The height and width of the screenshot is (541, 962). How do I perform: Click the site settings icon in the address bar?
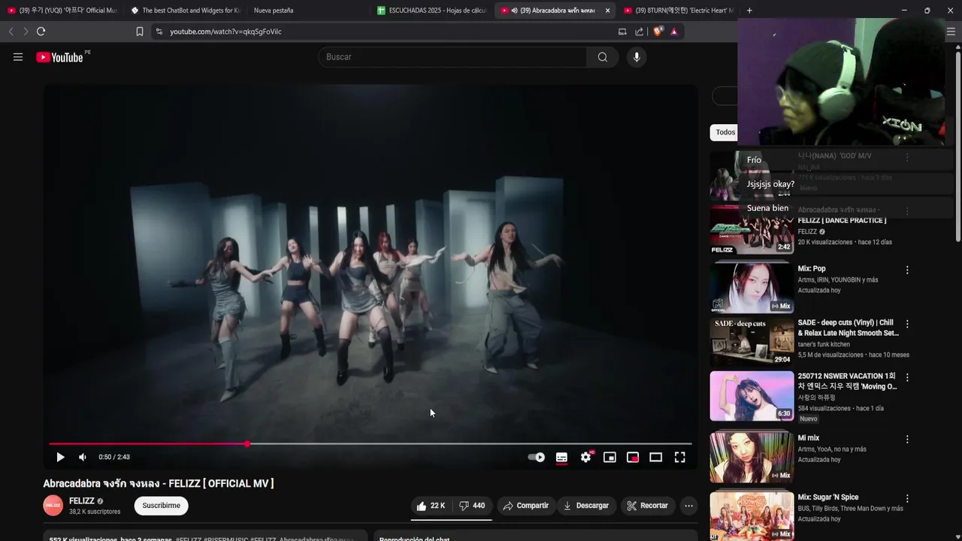(159, 32)
